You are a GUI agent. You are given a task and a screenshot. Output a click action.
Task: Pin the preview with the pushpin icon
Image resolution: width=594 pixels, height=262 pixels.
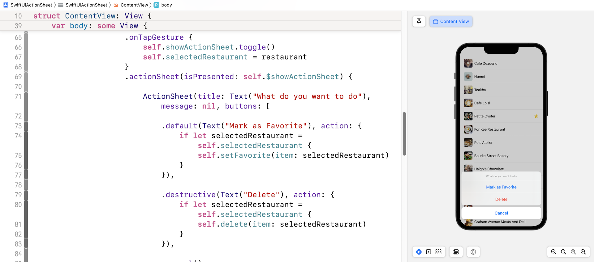419,21
